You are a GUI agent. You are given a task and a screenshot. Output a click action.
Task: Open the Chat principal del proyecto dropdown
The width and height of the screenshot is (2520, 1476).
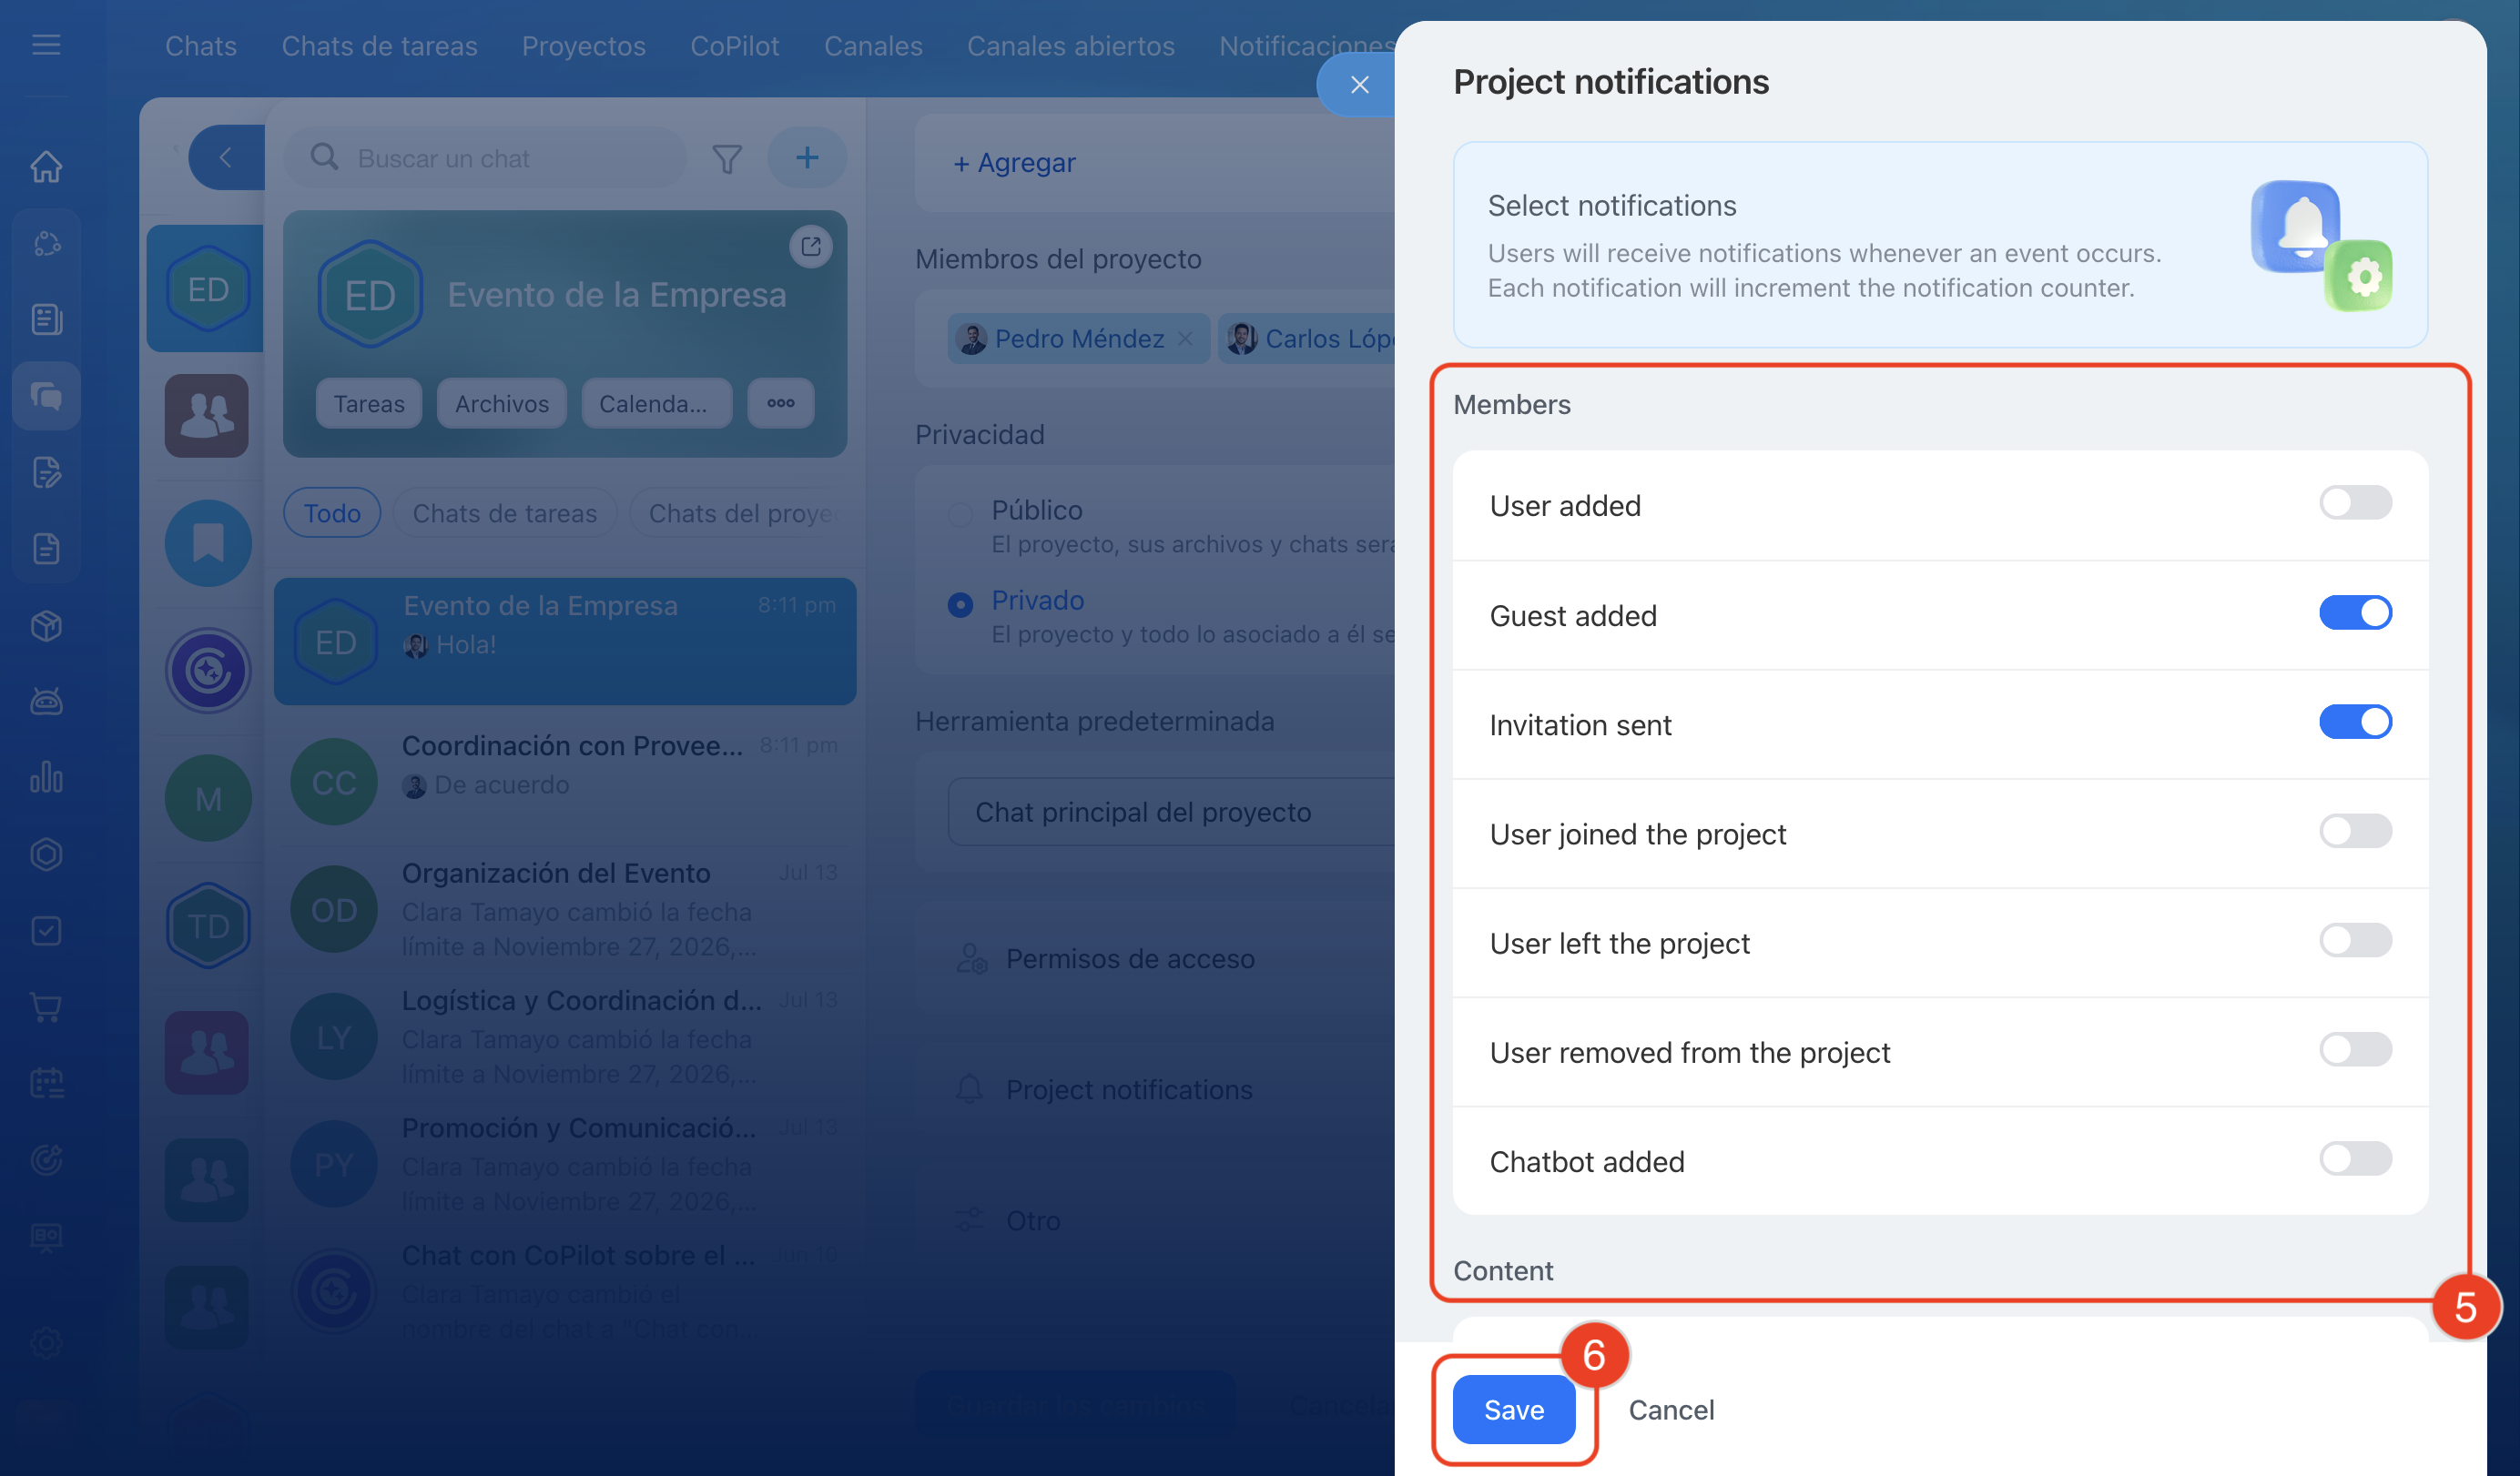coord(1170,813)
